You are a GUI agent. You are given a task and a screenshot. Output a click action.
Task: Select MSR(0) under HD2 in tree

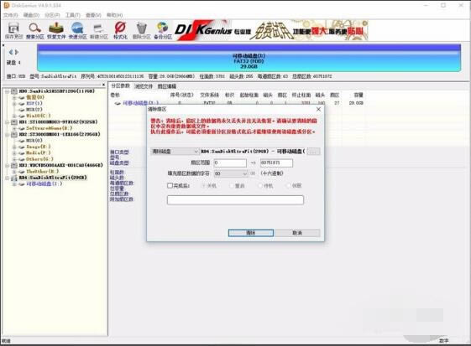pos(34,141)
